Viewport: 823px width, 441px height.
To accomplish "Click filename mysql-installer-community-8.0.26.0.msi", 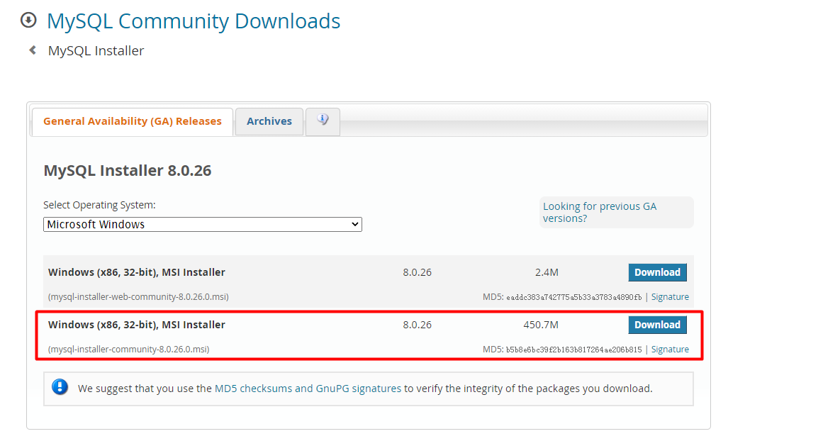I will click(128, 349).
